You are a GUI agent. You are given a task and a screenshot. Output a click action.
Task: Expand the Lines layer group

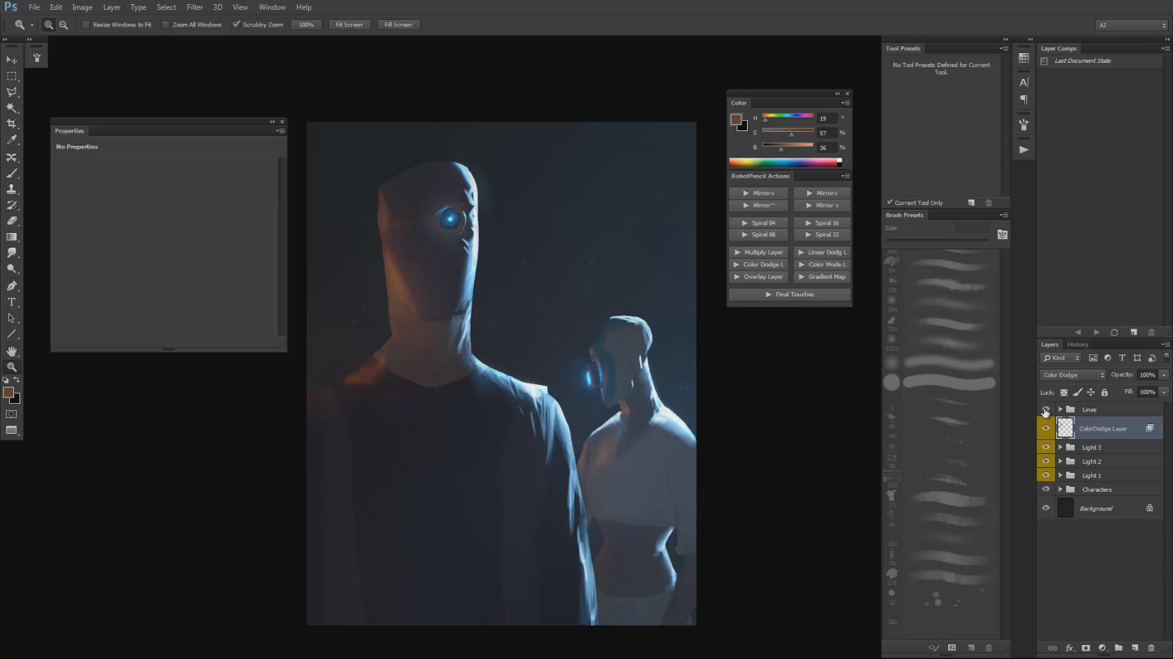click(1060, 409)
